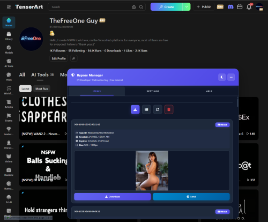Open the calendar icon in header
This screenshot has width=268, height=222.
coord(240,7)
